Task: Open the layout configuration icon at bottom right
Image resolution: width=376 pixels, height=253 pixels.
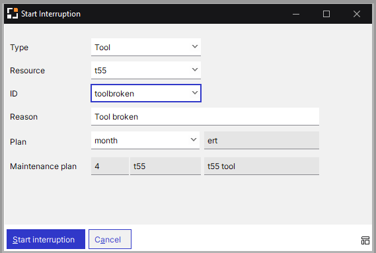Action: pyautogui.click(x=365, y=240)
